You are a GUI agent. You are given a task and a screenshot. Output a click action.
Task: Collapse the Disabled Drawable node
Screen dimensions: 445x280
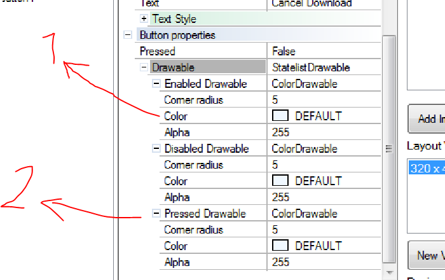click(156, 149)
